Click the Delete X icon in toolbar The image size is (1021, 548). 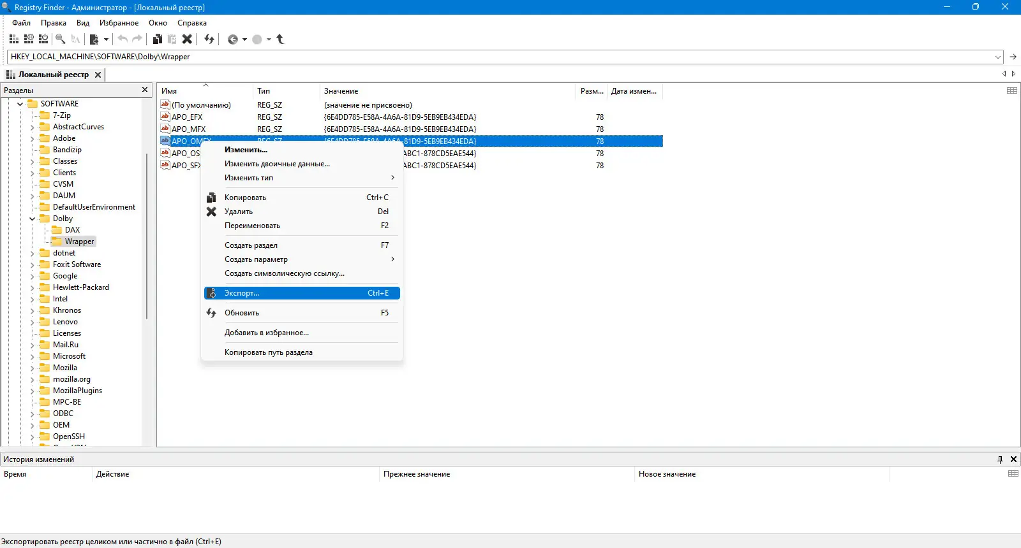(187, 39)
